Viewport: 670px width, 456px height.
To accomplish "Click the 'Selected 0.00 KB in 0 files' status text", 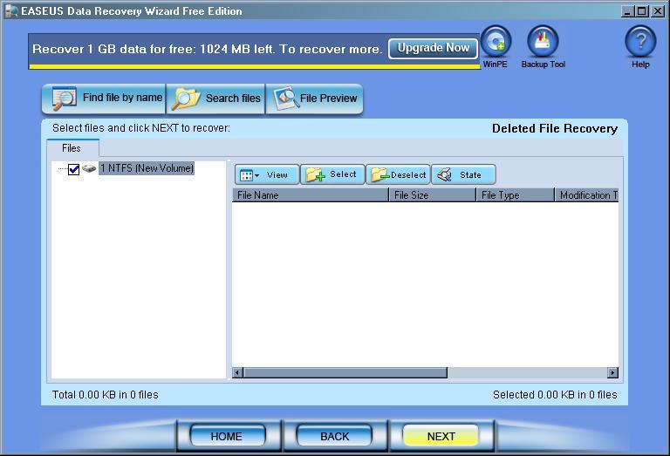I will pos(555,395).
